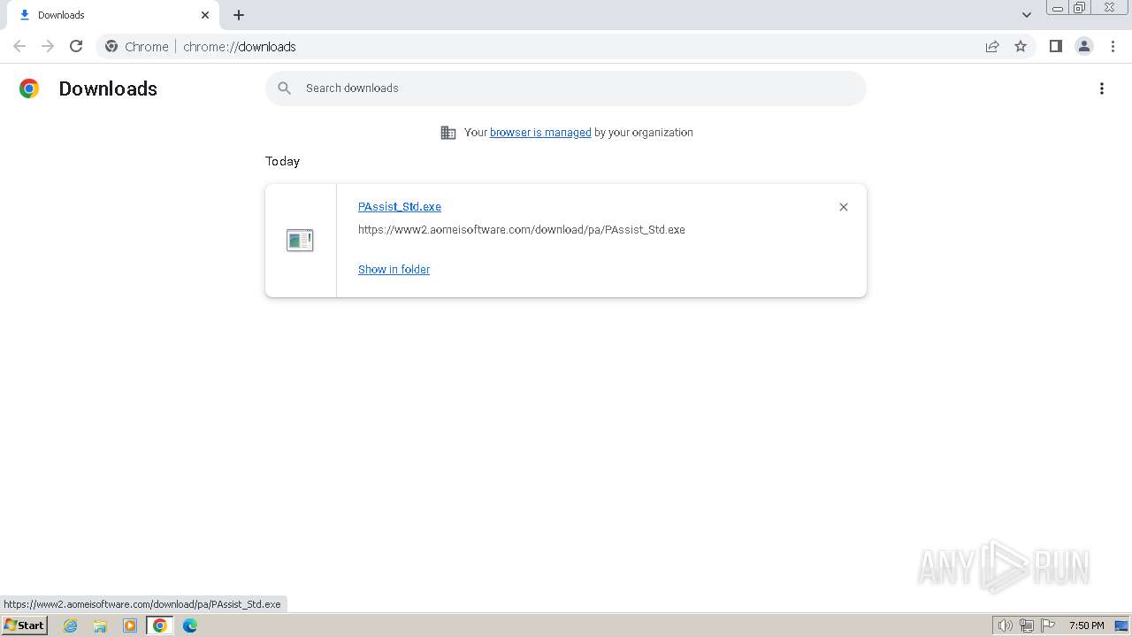The width and height of the screenshot is (1132, 637).
Task: Click the Chrome taskbar icon
Action: pos(160,625)
